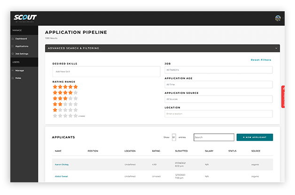Click the Desired Skills input field
This screenshot has width=295, height=195.
tap(106, 71)
